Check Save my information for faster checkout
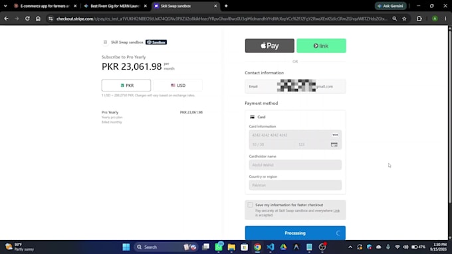The height and width of the screenshot is (254, 452). click(x=250, y=205)
